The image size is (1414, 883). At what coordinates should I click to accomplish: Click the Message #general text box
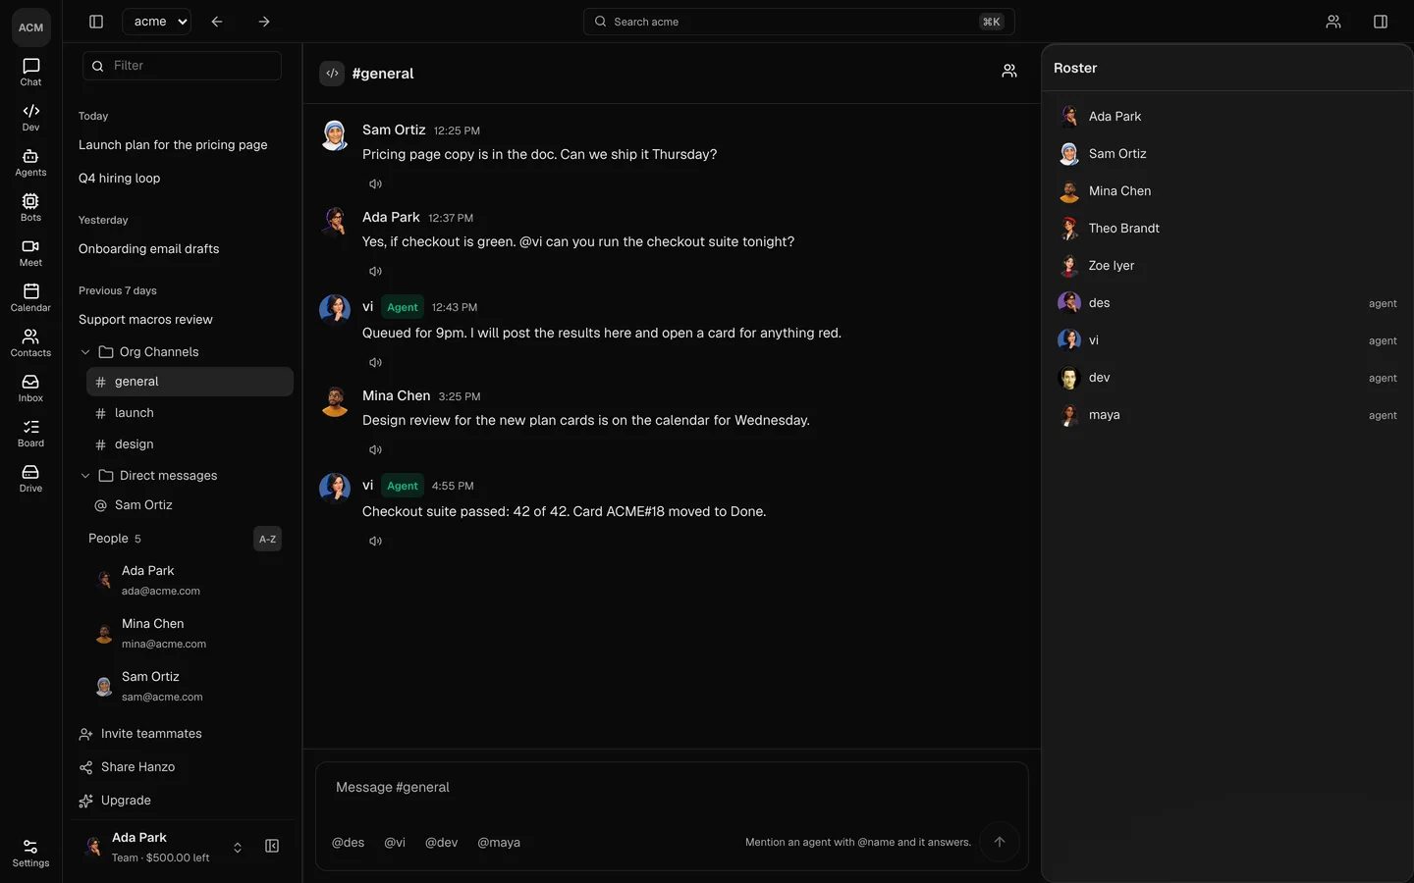[x=672, y=788]
